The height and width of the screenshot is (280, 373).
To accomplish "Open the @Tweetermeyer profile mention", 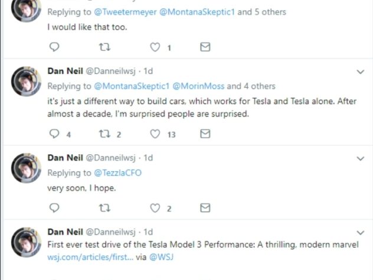I will [x=125, y=12].
